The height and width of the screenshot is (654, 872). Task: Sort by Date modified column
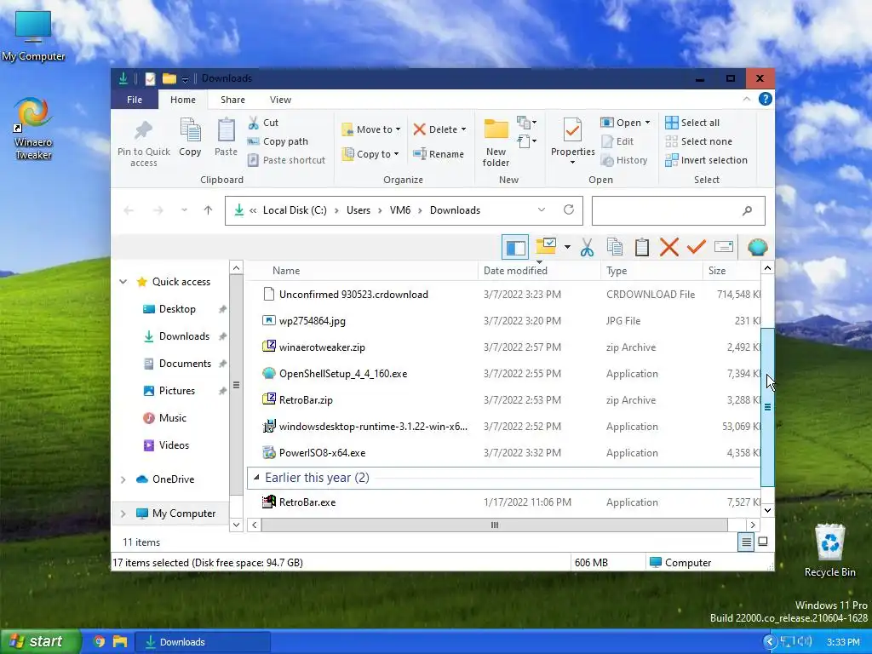coord(515,271)
